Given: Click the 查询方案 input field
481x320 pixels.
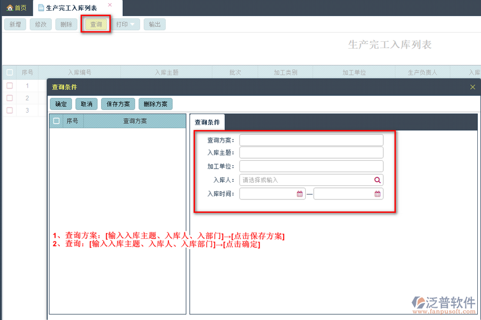Looking at the screenshot, I should [312, 140].
